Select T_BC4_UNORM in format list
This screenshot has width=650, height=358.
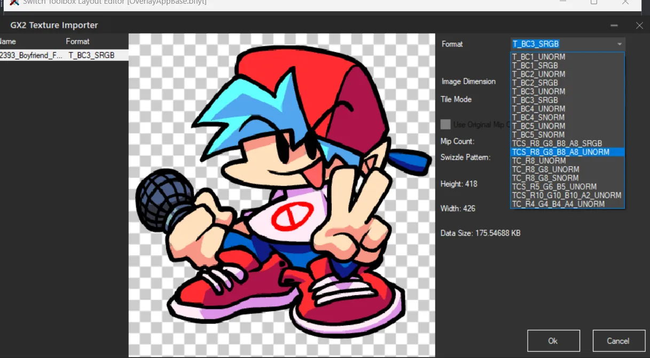coord(538,109)
